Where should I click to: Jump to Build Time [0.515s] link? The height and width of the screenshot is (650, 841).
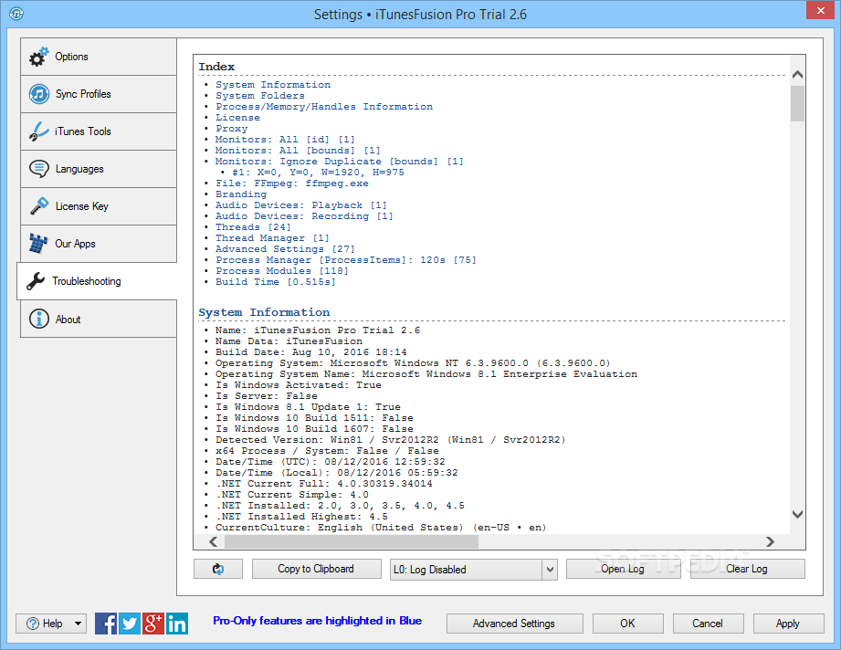click(276, 282)
